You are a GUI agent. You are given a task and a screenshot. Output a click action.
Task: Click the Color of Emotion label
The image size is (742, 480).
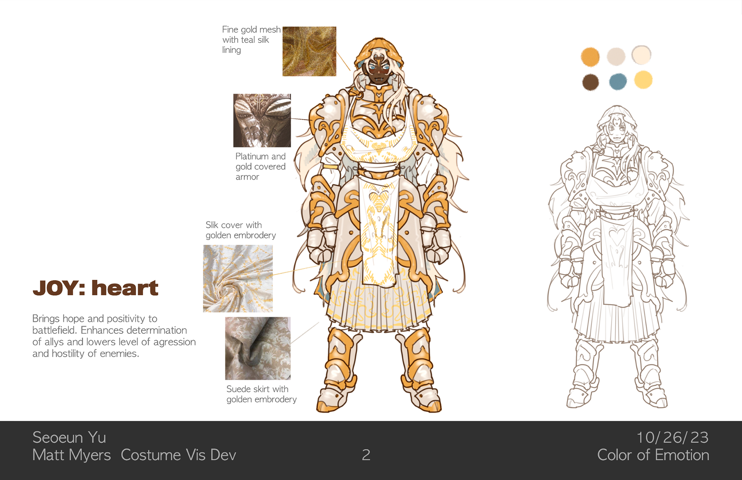pyautogui.click(x=653, y=455)
